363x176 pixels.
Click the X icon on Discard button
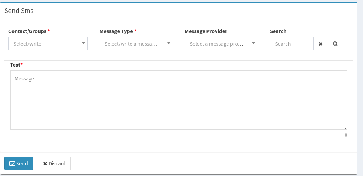[x=45, y=164]
